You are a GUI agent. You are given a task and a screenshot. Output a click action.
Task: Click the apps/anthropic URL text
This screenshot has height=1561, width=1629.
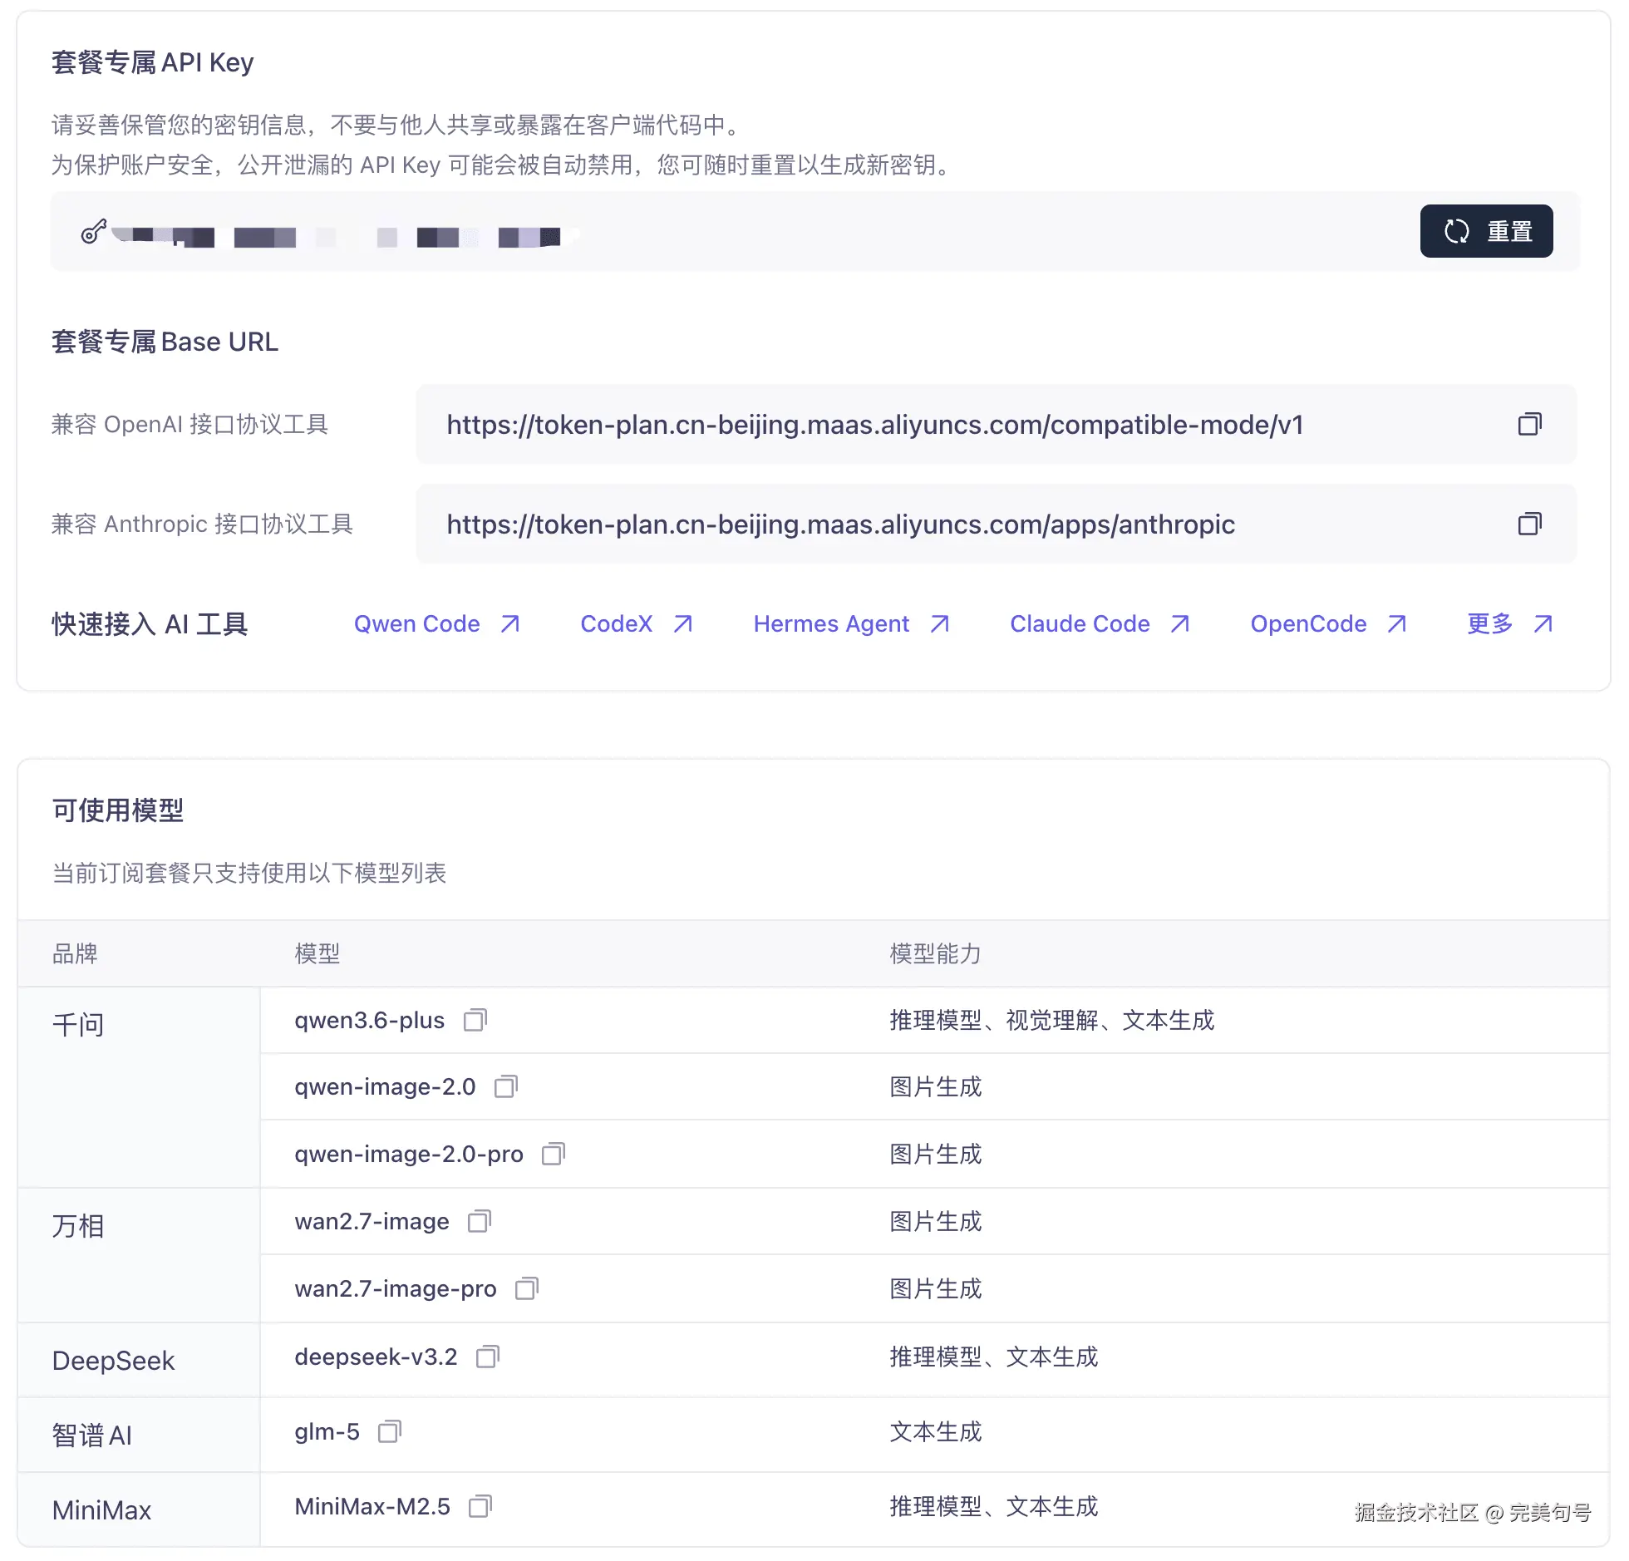click(841, 524)
